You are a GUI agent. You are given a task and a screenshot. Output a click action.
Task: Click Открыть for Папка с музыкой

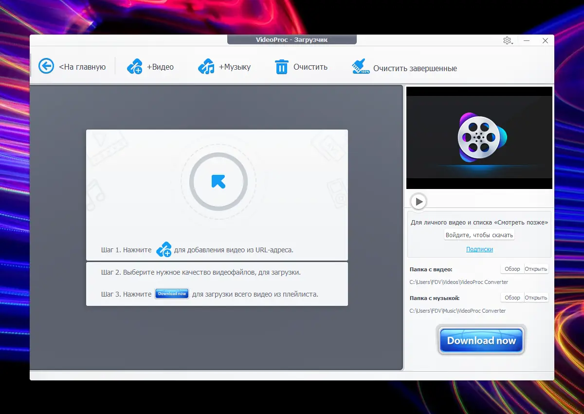(x=536, y=298)
